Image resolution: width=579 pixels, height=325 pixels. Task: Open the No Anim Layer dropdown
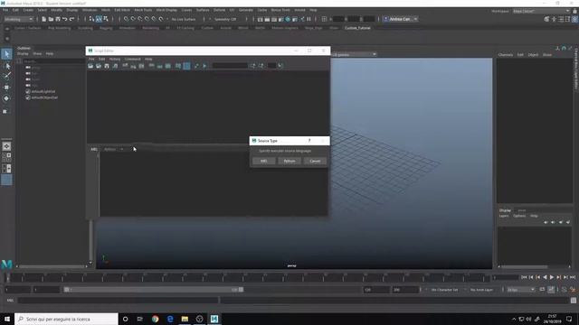click(x=481, y=290)
